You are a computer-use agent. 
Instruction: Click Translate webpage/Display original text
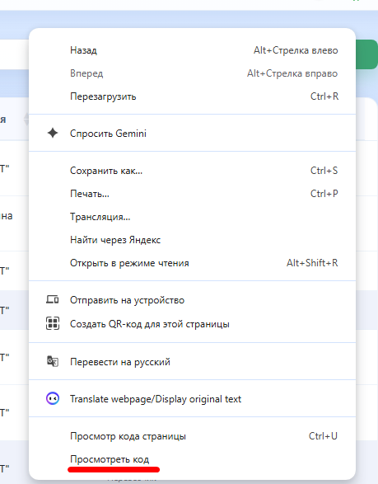(x=192, y=399)
